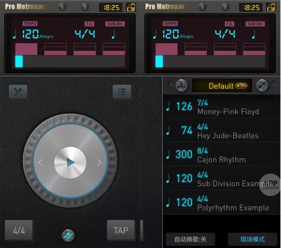Click the TAP tempo button
This screenshot has width=281, height=248.
[x=121, y=230]
